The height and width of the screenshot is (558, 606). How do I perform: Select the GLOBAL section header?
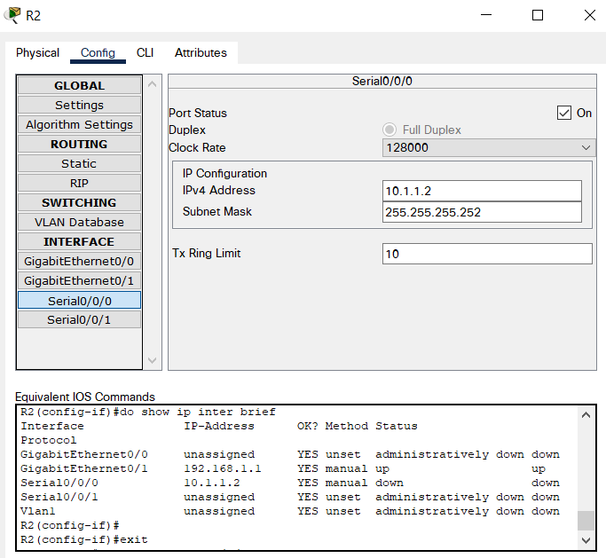pyautogui.click(x=79, y=85)
